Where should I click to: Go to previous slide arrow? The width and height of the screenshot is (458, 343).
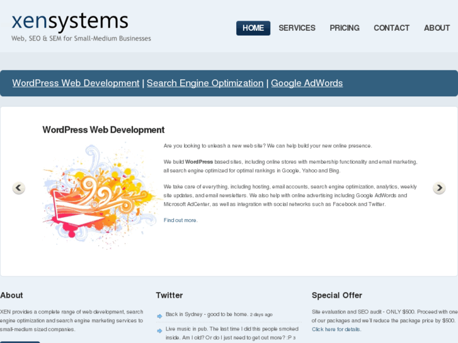19,188
